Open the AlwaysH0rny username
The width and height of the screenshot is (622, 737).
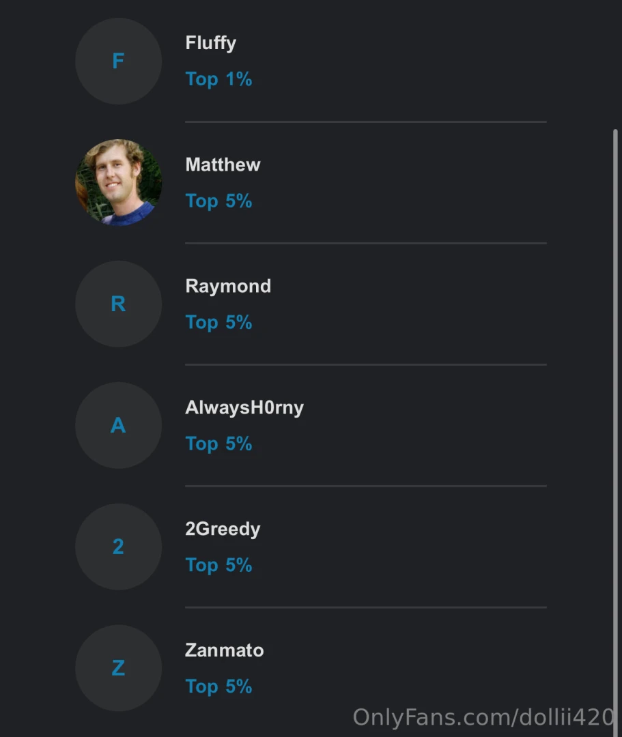click(244, 407)
